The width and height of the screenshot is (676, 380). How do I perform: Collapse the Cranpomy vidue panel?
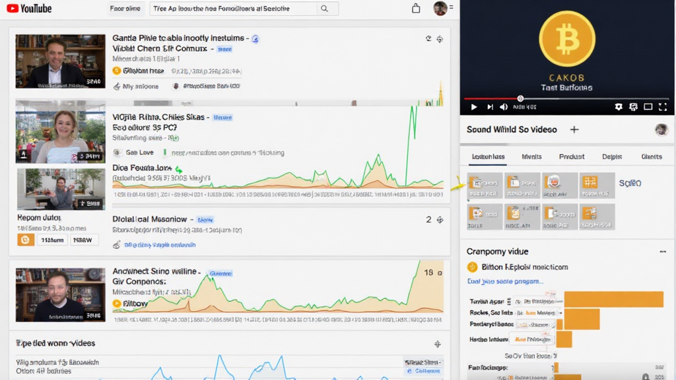(x=662, y=252)
